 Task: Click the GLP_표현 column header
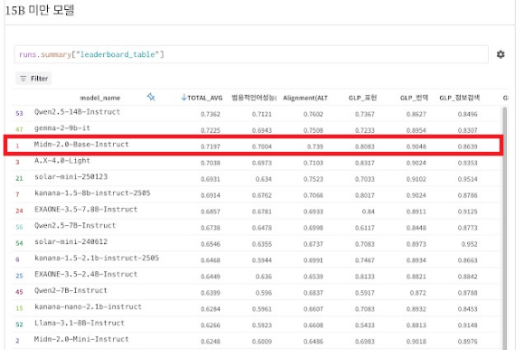(x=363, y=98)
